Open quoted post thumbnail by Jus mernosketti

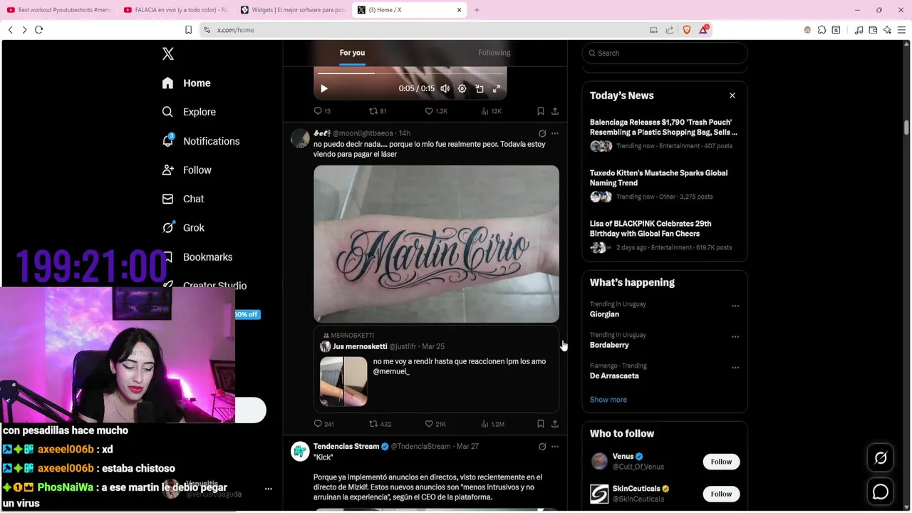343,381
